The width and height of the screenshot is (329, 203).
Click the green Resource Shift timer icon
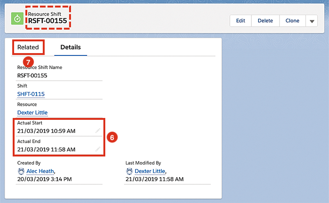(x=17, y=19)
